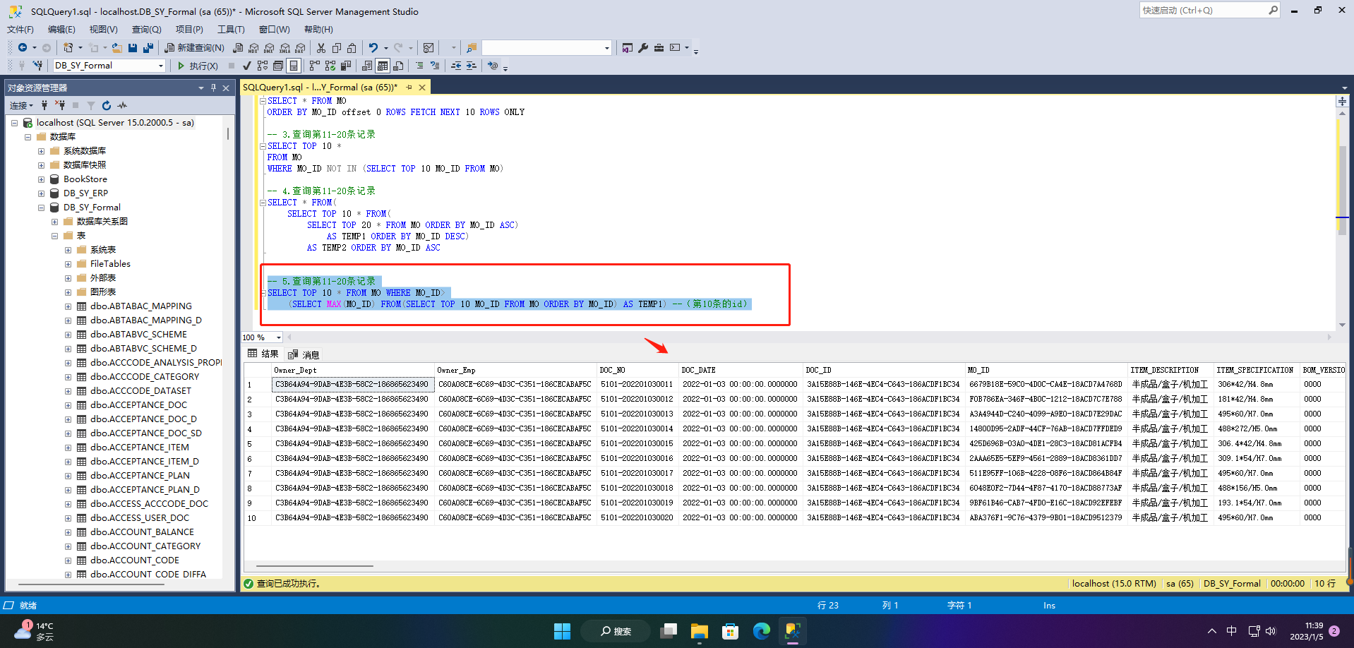Open Windows Start menu on taskbar
Viewport: 1354px width, 648px height.
click(x=562, y=631)
